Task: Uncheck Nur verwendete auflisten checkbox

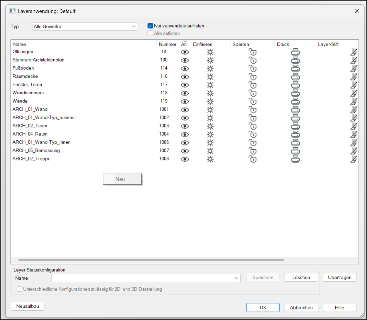Action: pos(150,26)
